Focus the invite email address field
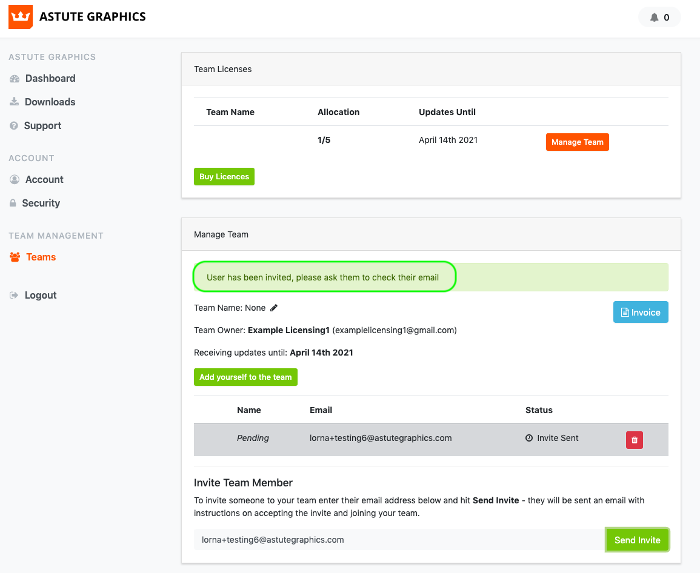This screenshot has height=573, width=700. [398, 540]
